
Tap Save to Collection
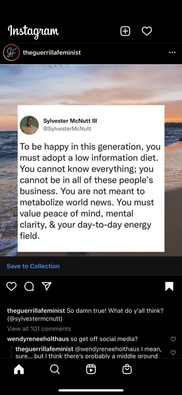click(x=33, y=266)
